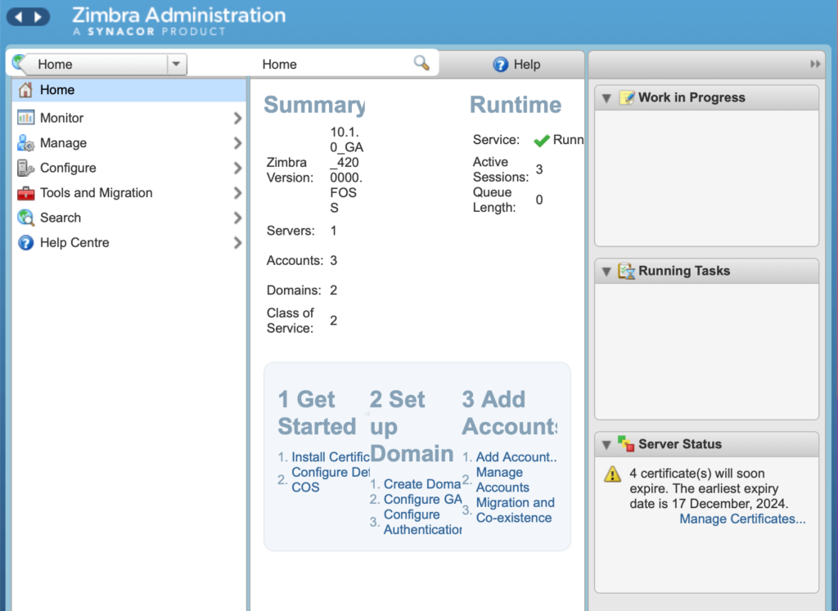Go back using the left arrow button
Image resolution: width=838 pixels, height=611 pixels.
(19, 16)
